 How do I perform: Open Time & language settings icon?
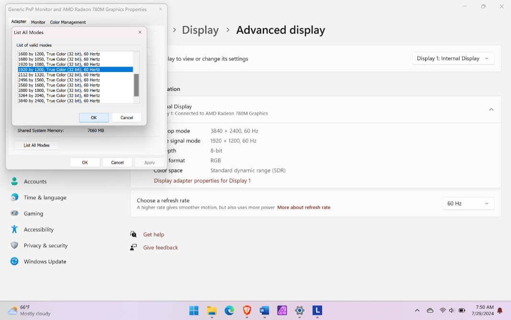14,197
